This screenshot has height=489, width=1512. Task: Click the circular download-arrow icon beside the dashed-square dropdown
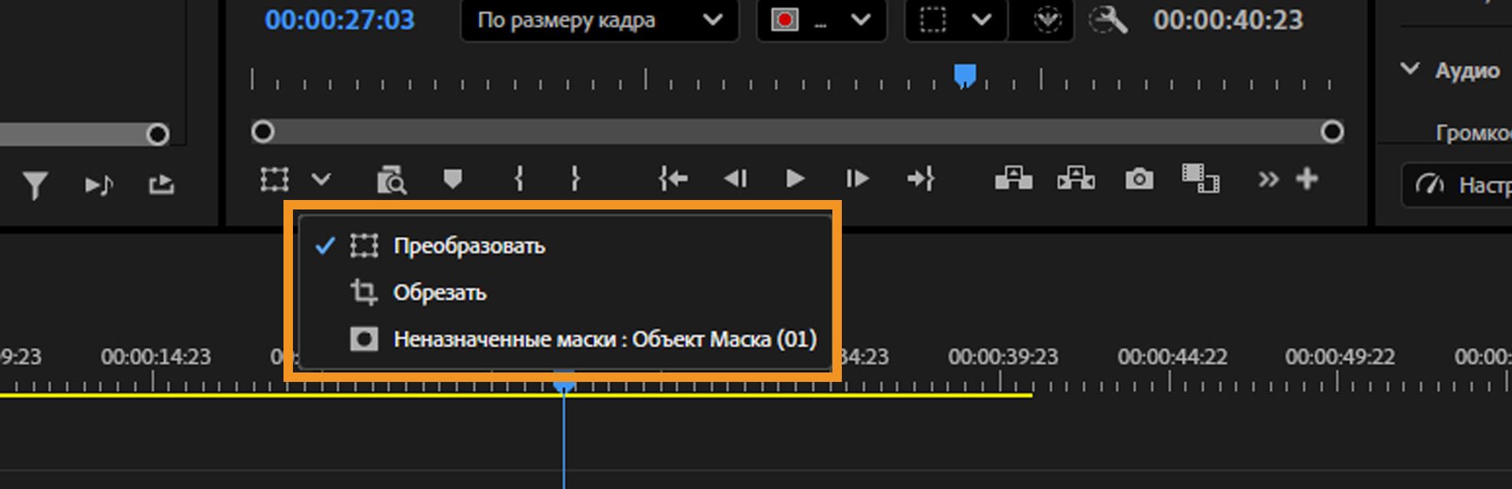coord(1047,20)
